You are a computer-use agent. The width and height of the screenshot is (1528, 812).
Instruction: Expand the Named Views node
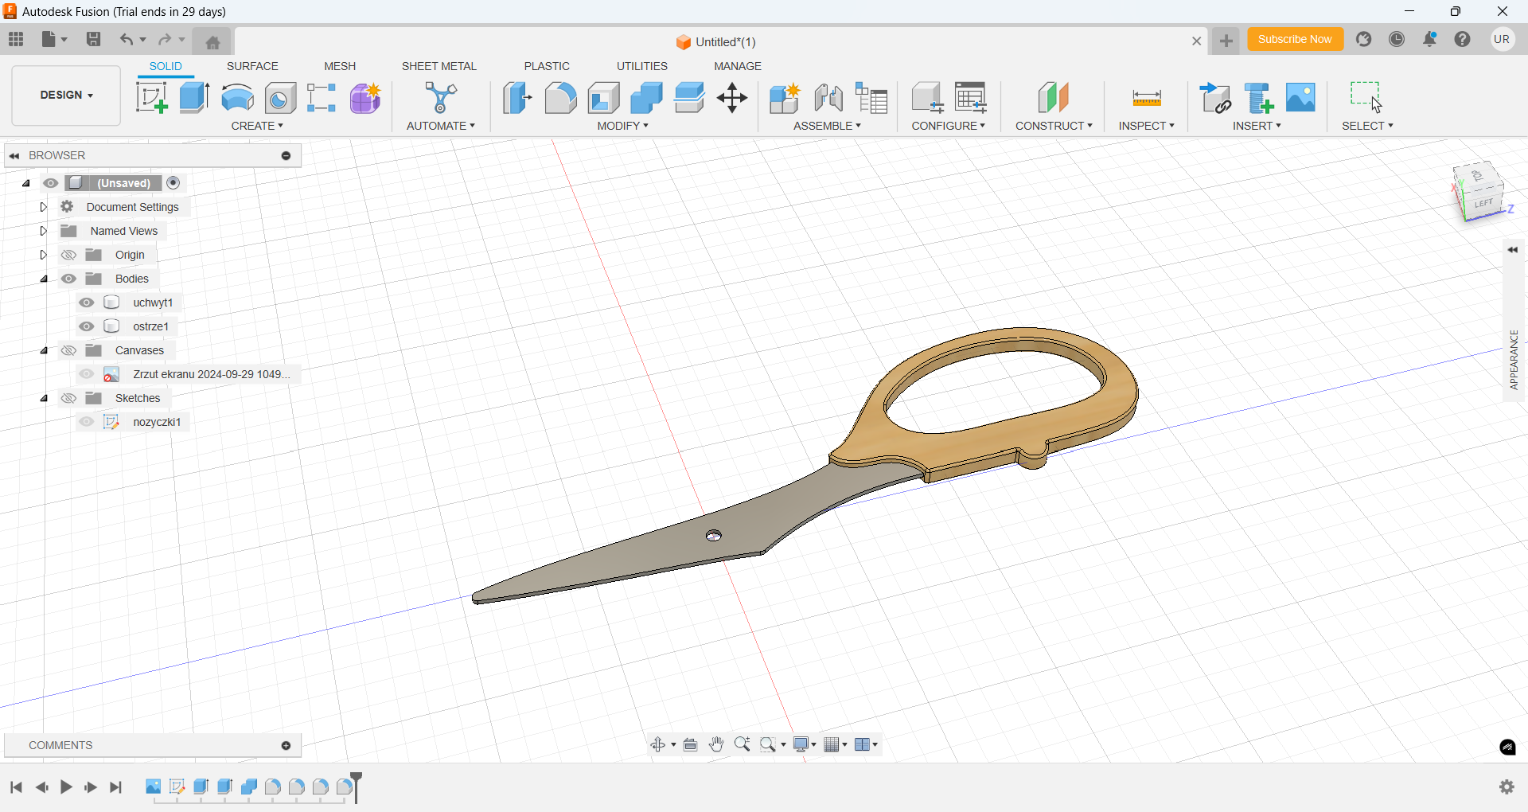(44, 231)
